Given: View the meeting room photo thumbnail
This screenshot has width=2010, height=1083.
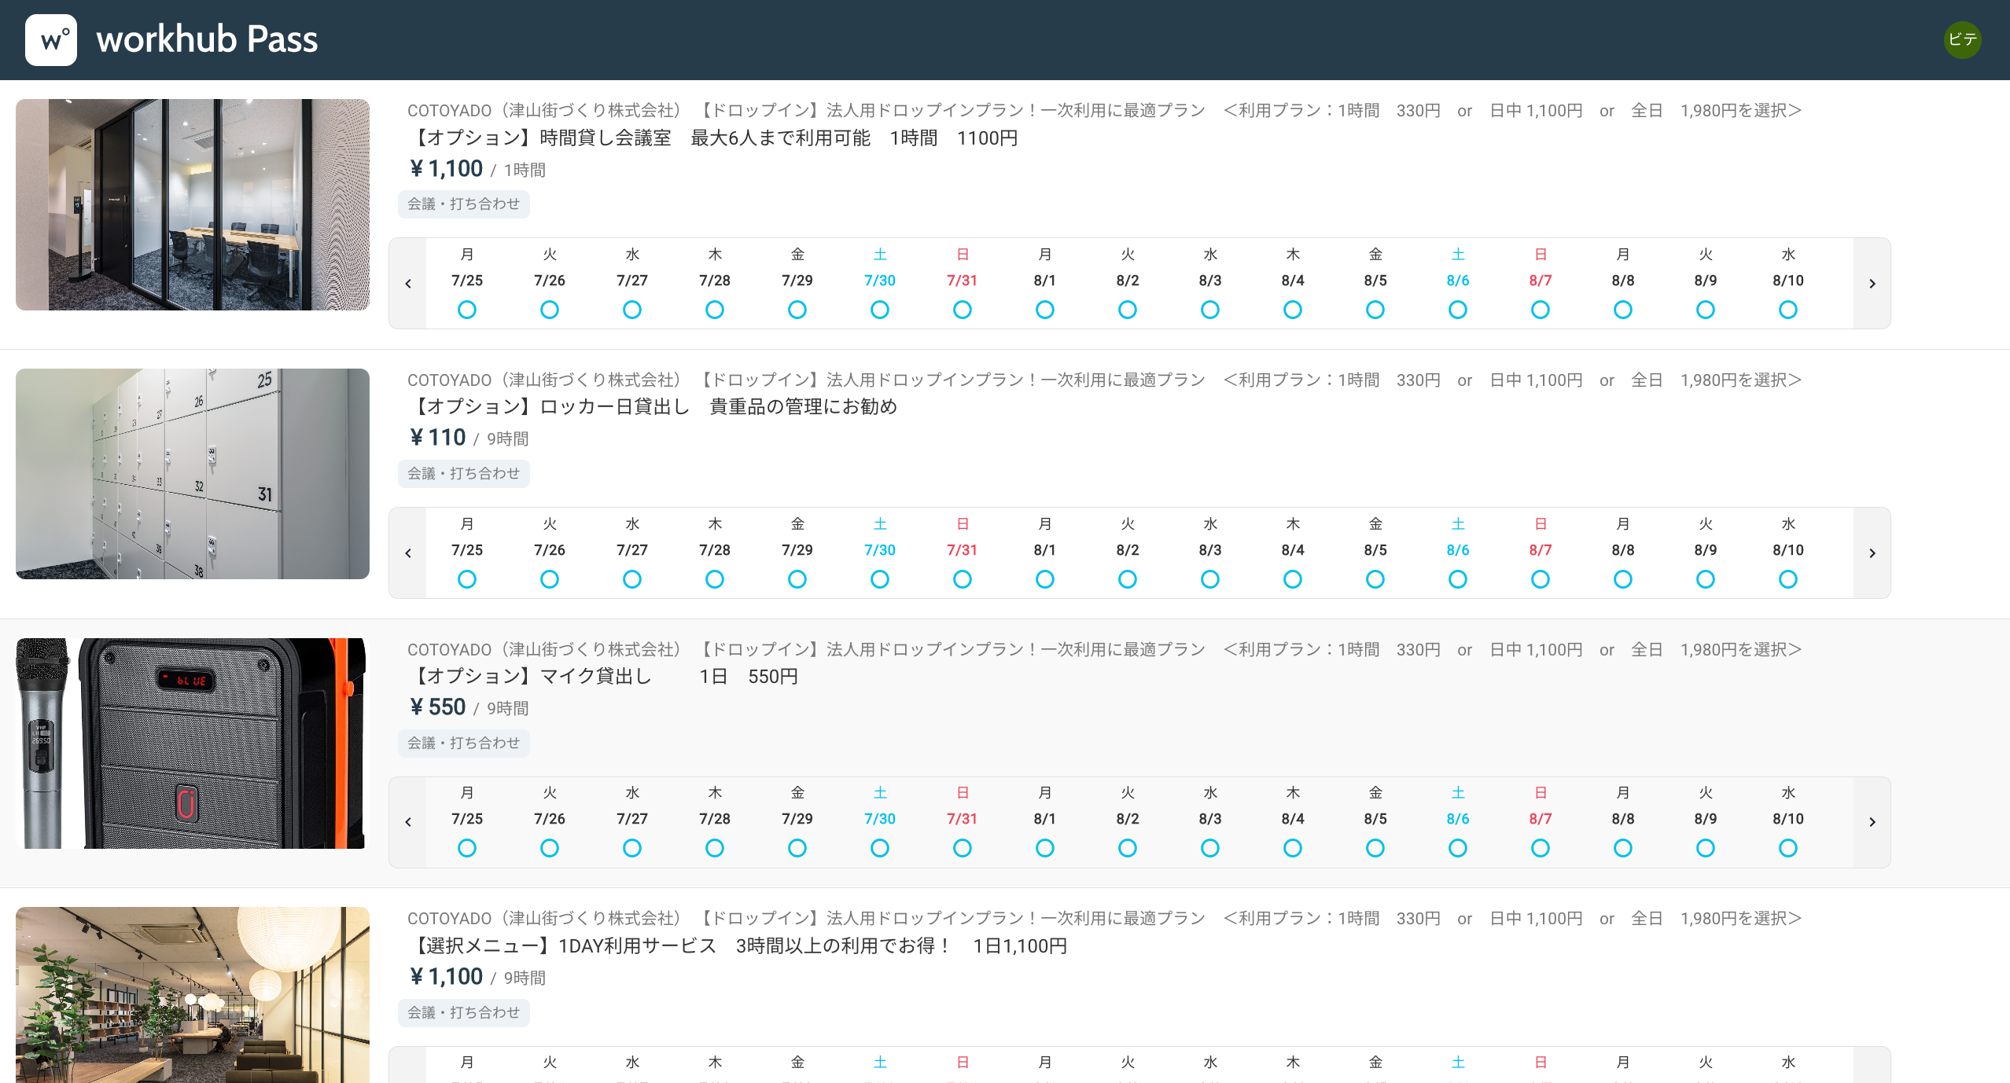Looking at the screenshot, I should coord(192,204).
